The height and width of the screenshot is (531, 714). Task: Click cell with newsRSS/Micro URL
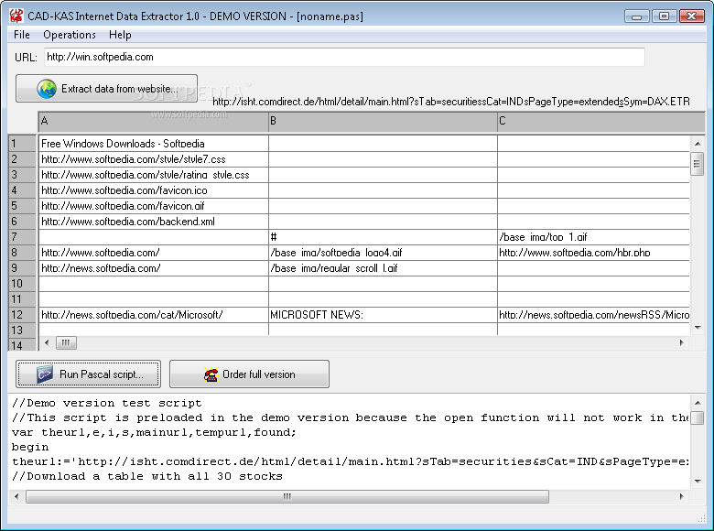[x=594, y=315]
